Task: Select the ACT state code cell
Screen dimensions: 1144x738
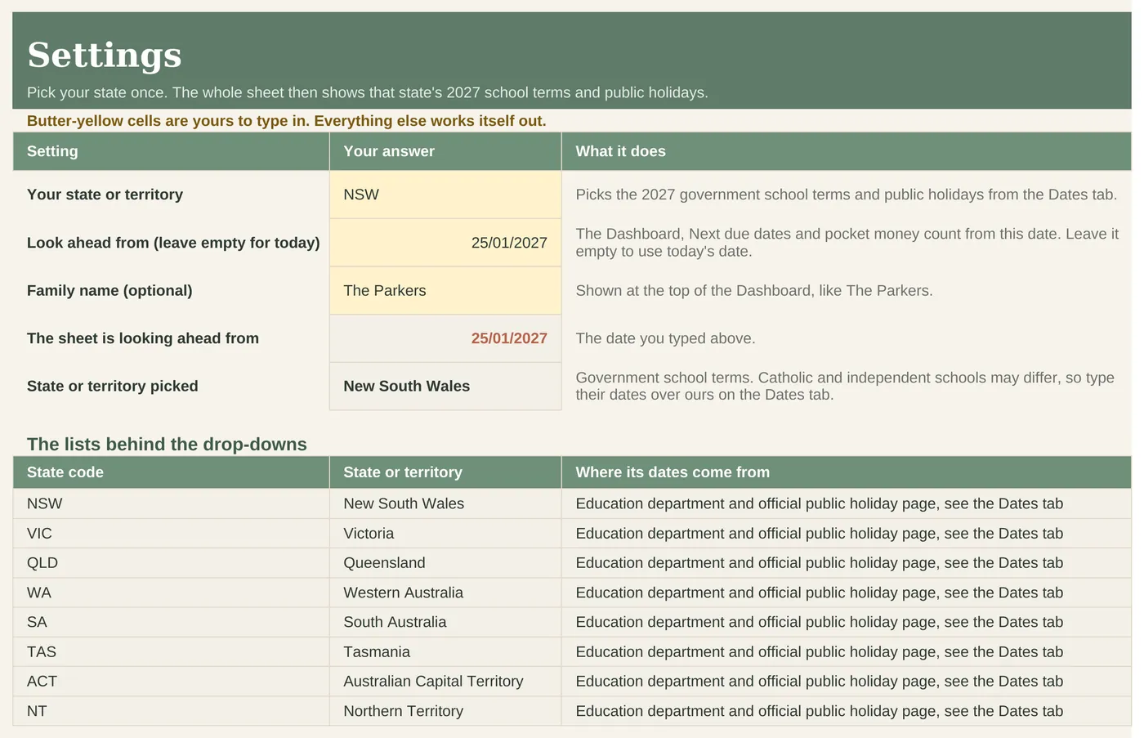Action: (x=171, y=682)
